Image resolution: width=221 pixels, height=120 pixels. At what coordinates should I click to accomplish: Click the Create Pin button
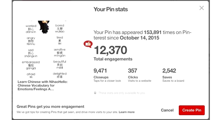coord(192,110)
